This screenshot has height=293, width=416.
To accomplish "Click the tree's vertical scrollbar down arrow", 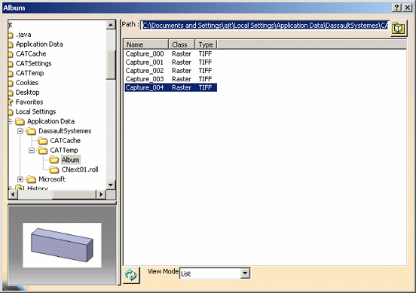I will pos(111,185).
